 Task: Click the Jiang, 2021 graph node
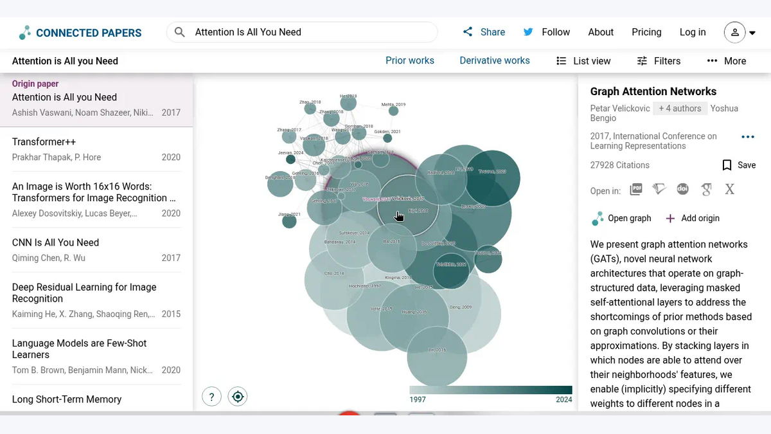click(x=289, y=221)
